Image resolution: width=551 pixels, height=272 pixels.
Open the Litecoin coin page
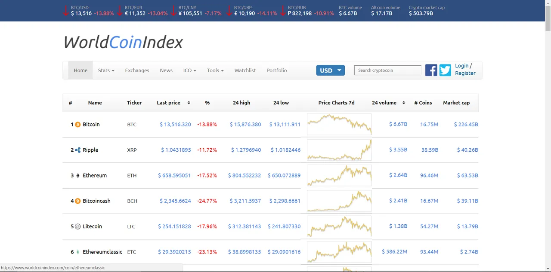(92, 226)
